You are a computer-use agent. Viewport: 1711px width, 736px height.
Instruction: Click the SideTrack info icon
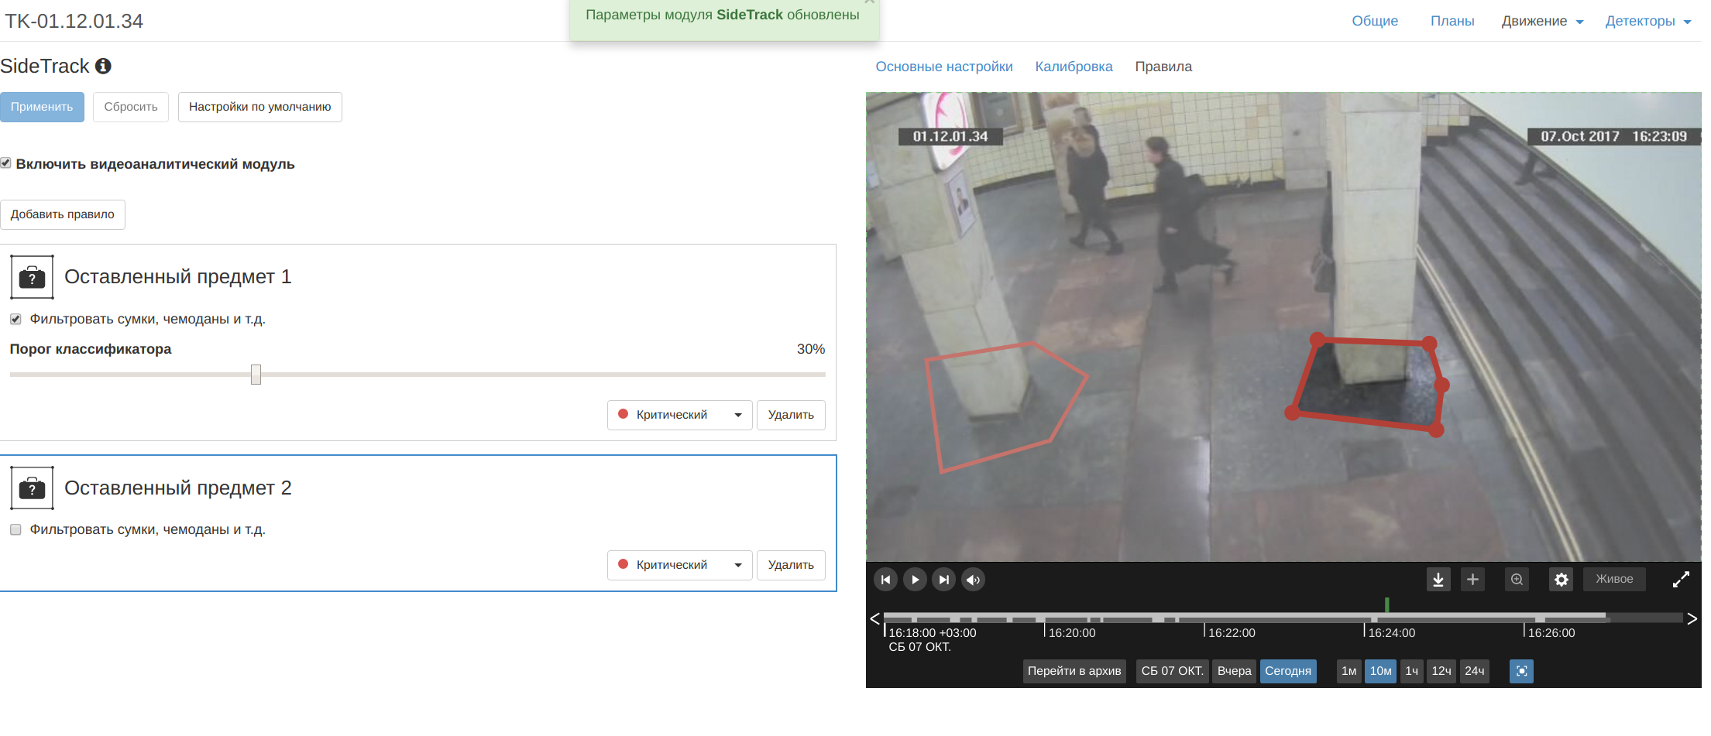tap(103, 66)
